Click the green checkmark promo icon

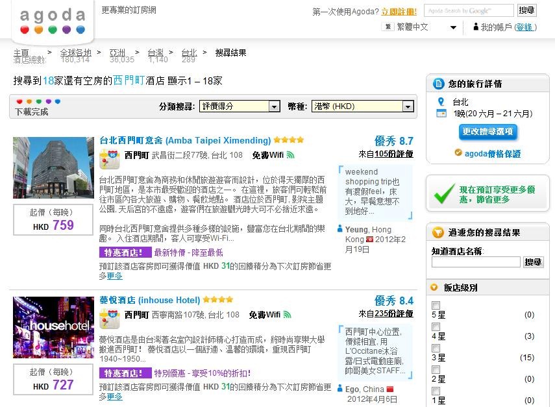(444, 194)
